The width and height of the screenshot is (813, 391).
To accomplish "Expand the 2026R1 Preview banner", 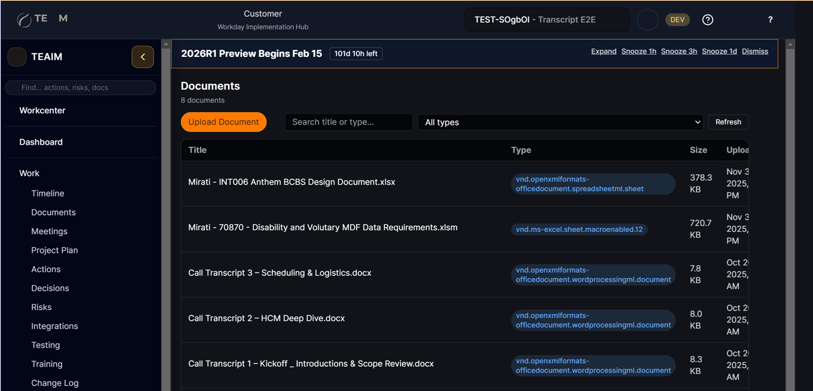I will coord(603,51).
